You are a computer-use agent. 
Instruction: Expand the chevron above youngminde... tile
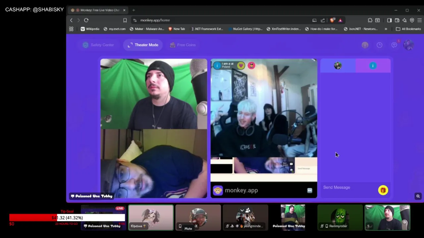coord(242,210)
